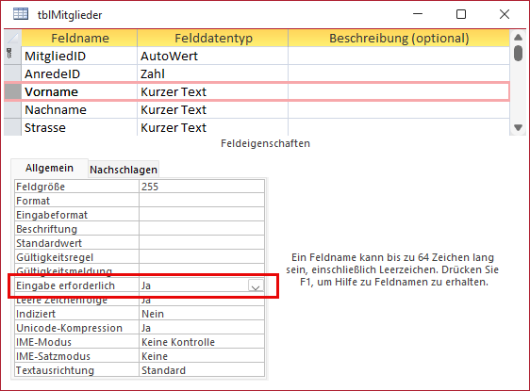530x391 pixels.
Task: Close the tblMitglieder window
Action: click(x=505, y=14)
